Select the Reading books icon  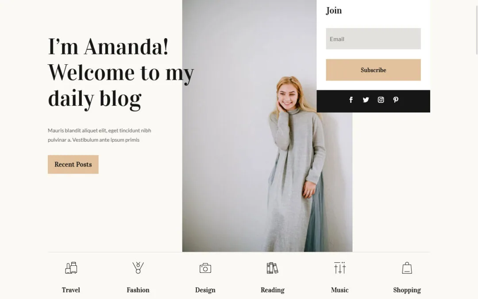coord(273,268)
